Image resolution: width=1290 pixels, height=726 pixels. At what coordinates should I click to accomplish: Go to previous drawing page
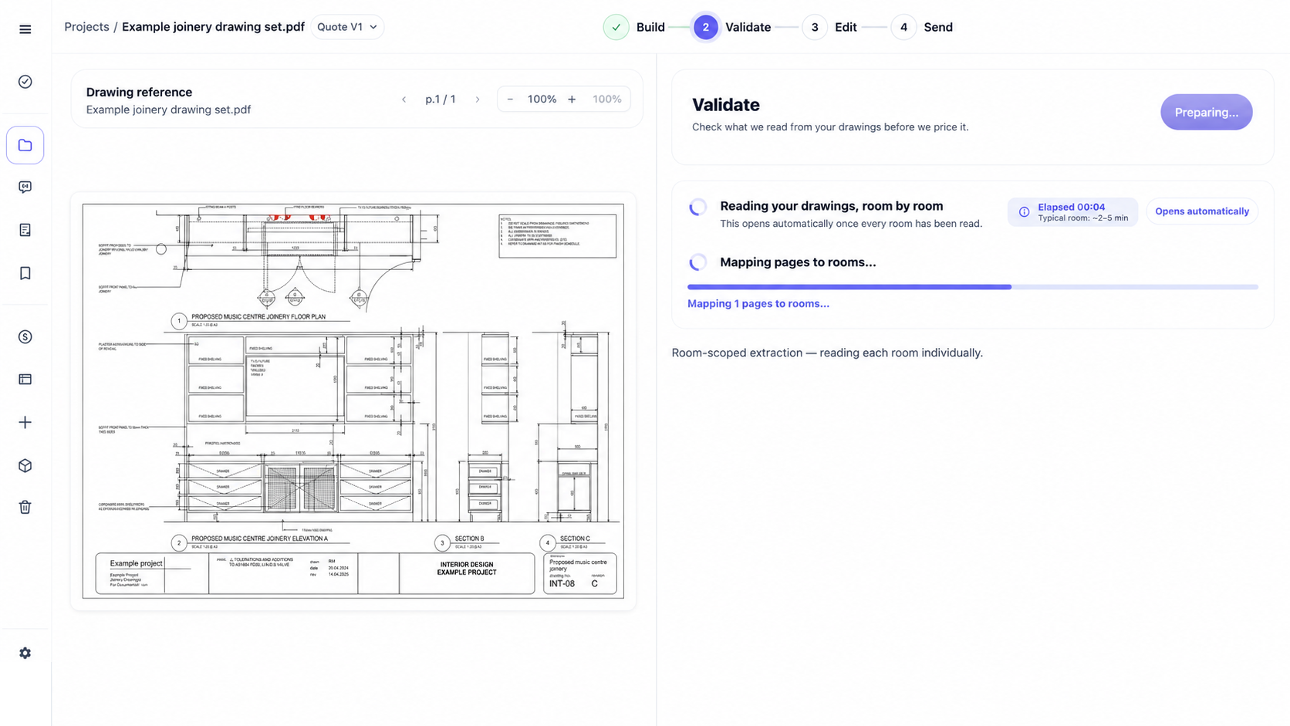coord(404,100)
